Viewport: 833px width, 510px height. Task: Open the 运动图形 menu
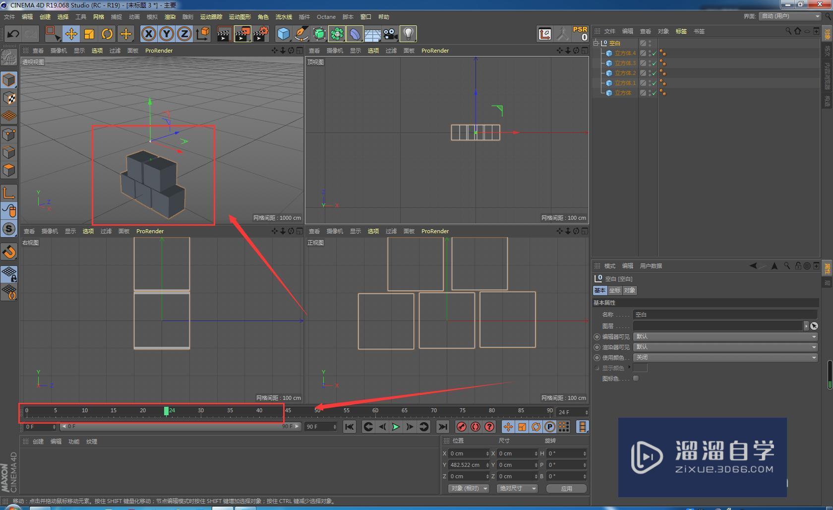point(240,17)
